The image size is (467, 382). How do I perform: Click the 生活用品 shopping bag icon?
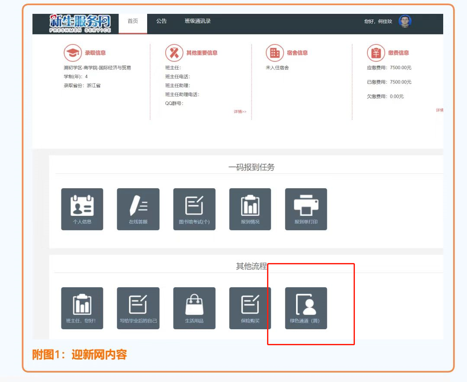coord(194,304)
